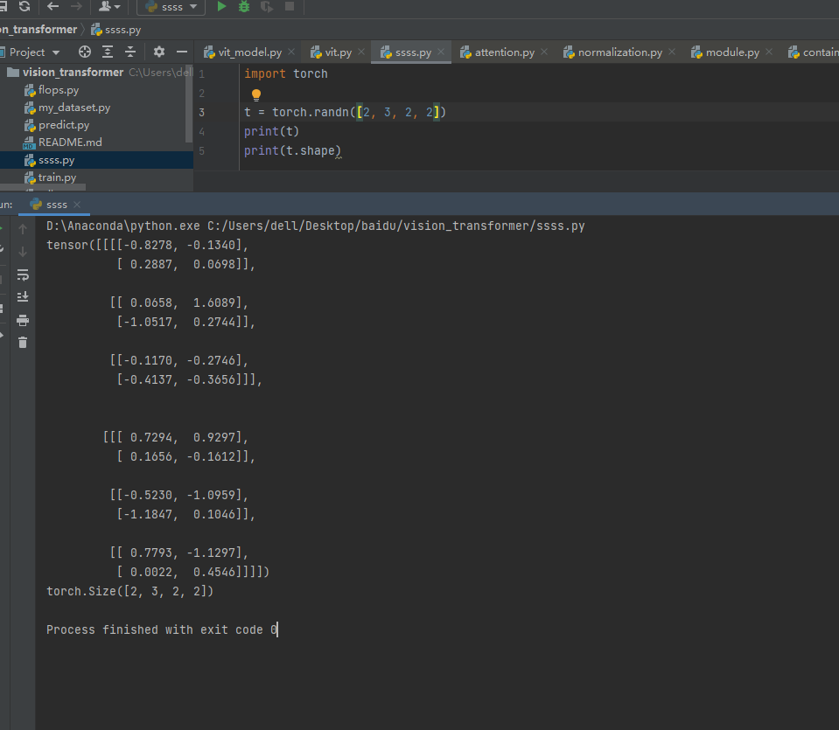Close the vit_model.py tab
The height and width of the screenshot is (730, 839).
(291, 52)
